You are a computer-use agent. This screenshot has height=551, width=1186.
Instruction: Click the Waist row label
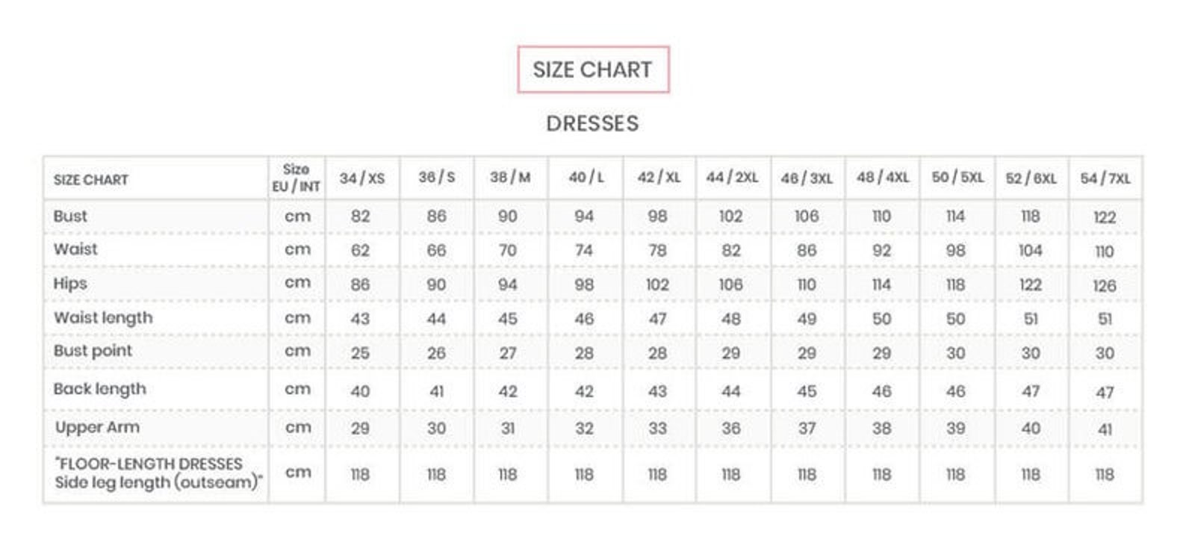point(75,249)
